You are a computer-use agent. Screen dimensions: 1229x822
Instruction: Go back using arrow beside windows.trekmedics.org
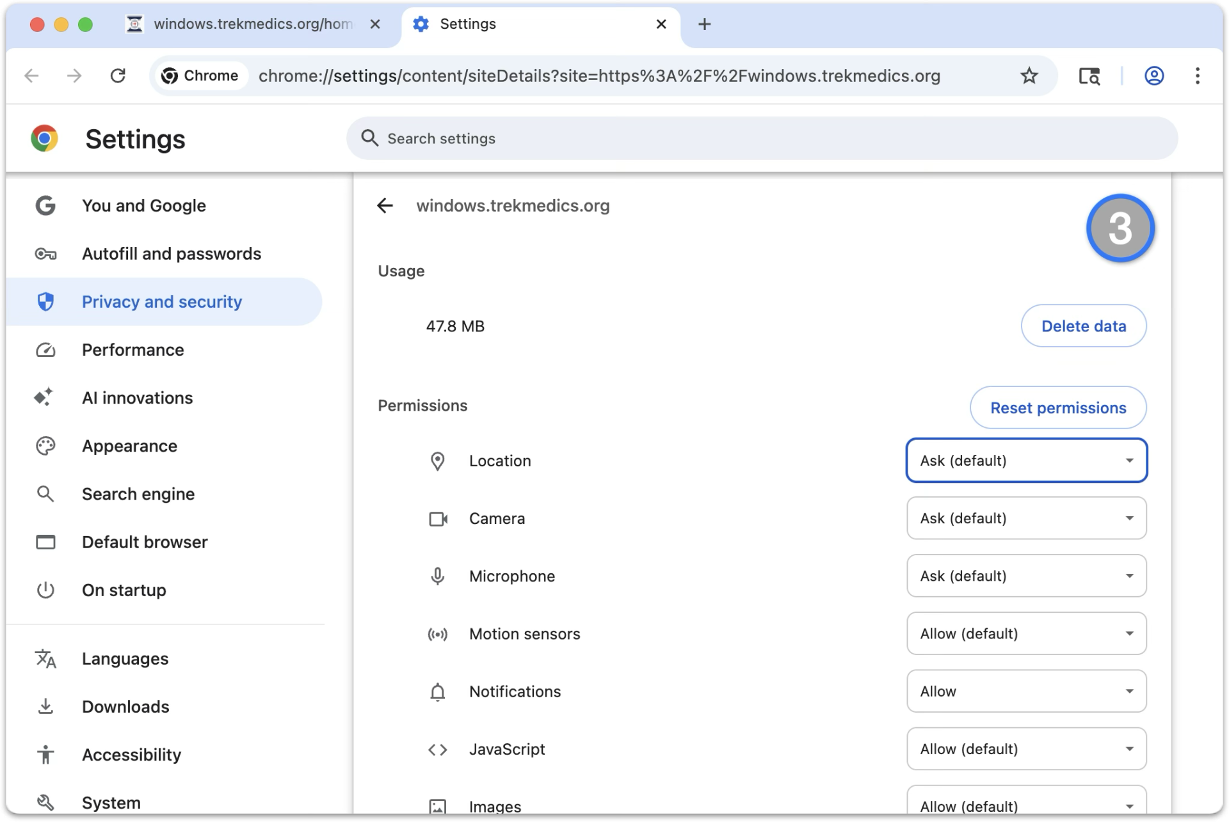click(x=385, y=205)
